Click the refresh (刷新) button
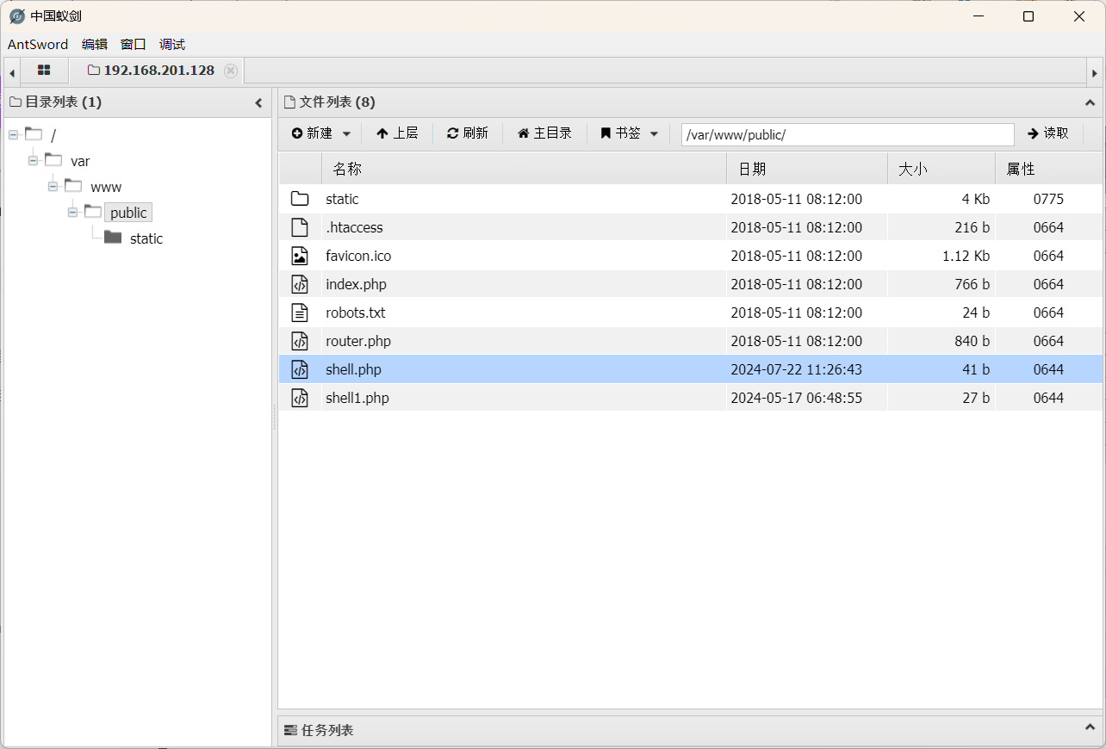The image size is (1106, 749). point(468,133)
